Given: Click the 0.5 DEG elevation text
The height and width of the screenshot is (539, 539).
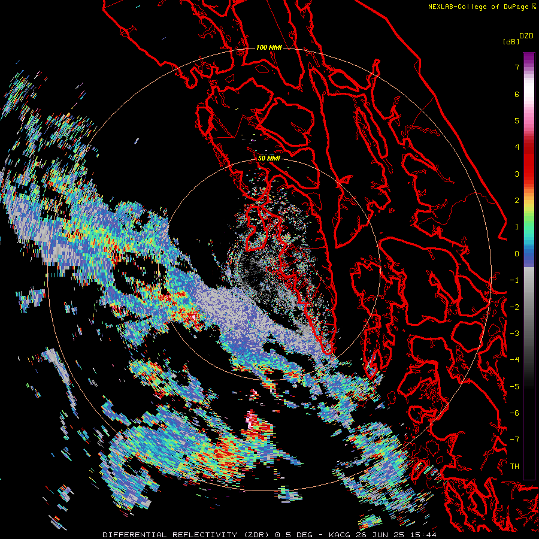Looking at the screenshot, I should pos(294,535).
